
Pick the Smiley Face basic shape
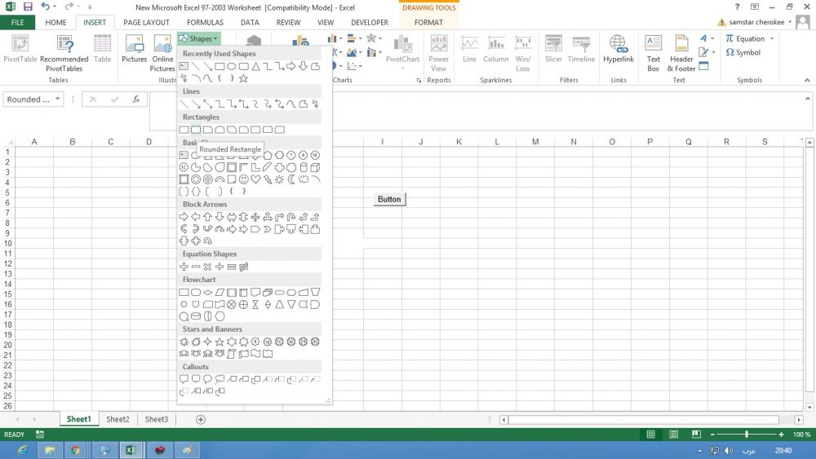click(243, 179)
